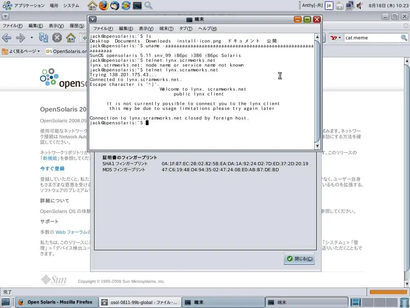Open Firefox 表示(V) menu
410x308 pixels.
point(56,26)
